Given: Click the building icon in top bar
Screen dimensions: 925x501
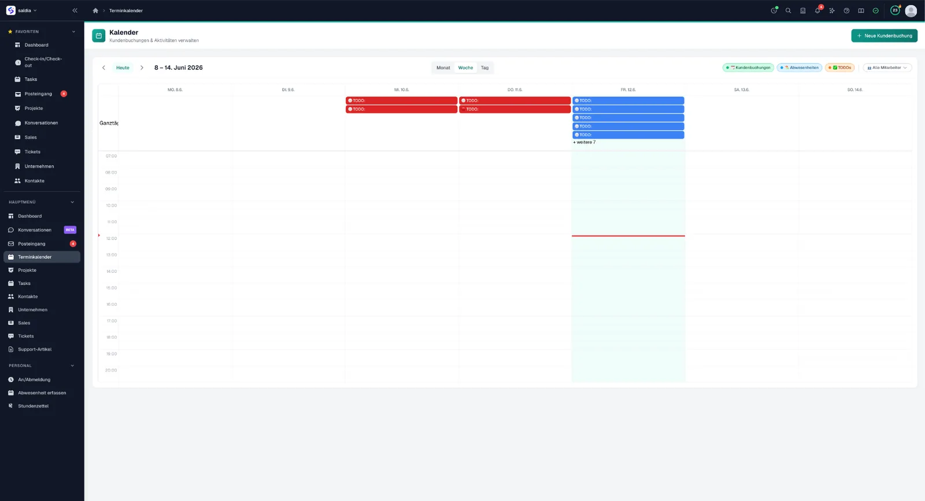Looking at the screenshot, I should 803,10.
